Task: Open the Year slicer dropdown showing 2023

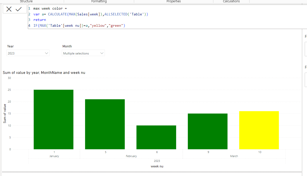Action: (x=28, y=53)
